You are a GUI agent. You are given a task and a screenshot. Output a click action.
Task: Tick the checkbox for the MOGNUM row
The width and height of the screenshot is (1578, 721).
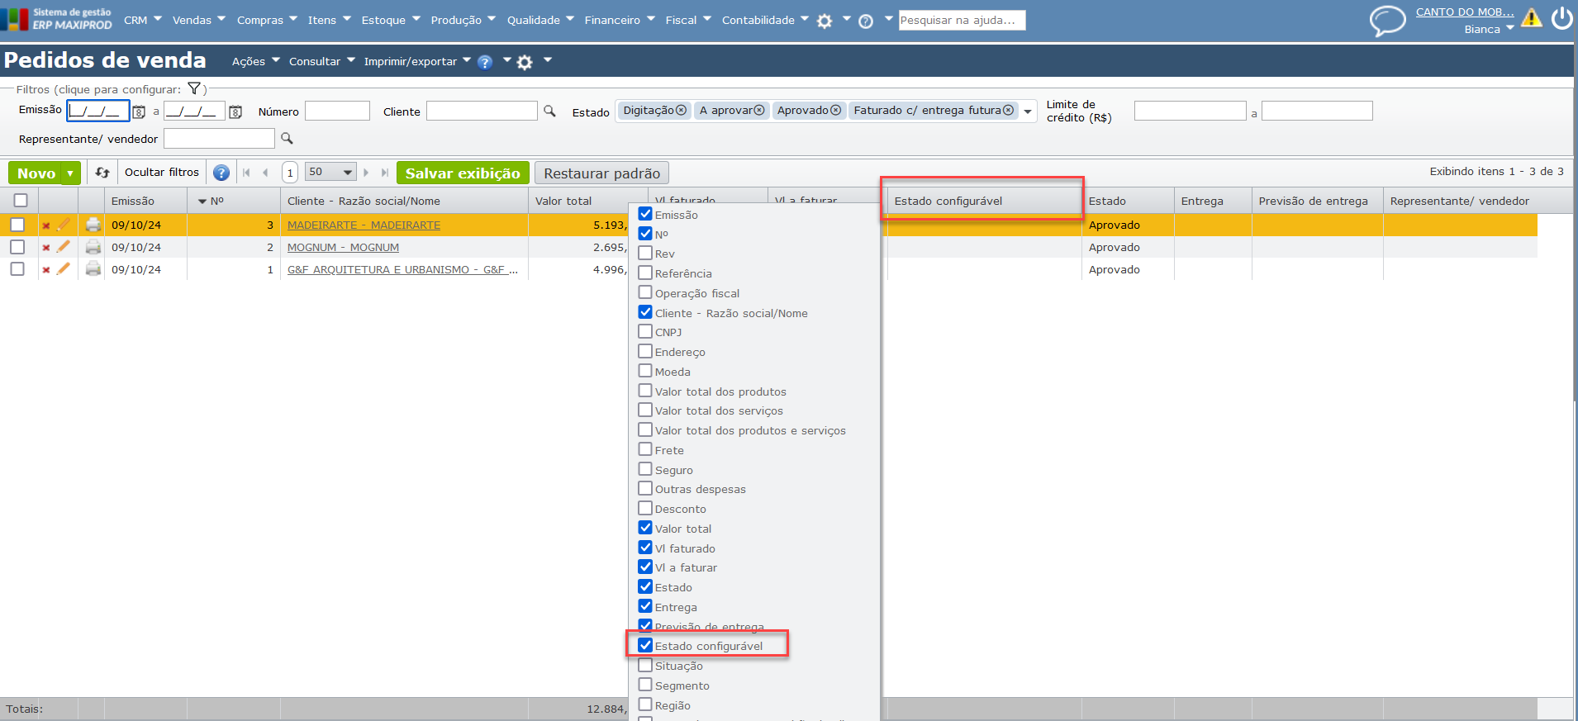pyautogui.click(x=17, y=246)
